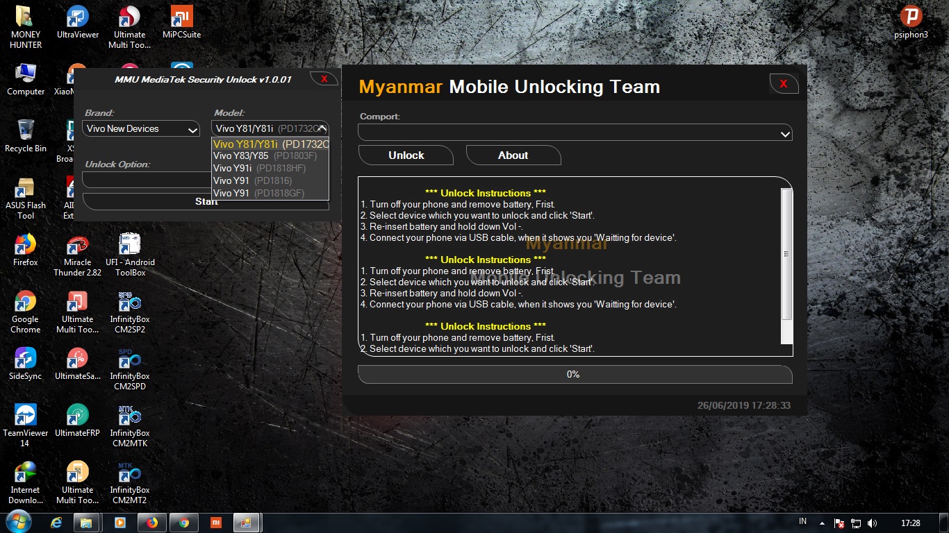Viewport: 949px width, 533px height.
Task: Open Internet Download Manager shortcut
Action: 26,484
